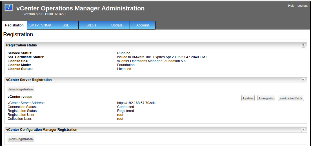Image resolution: width=311 pixels, height=146 pixels.
Task: Open help for vCenter Server Registration panel
Action: 303,80
